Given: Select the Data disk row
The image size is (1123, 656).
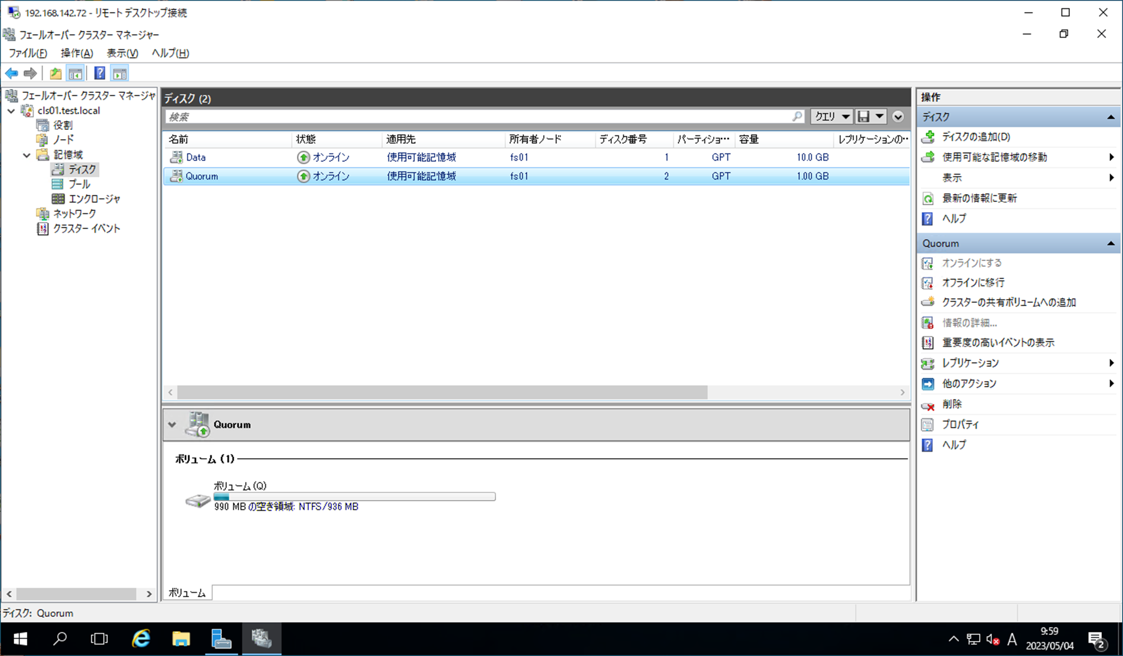Looking at the screenshot, I should (x=196, y=157).
